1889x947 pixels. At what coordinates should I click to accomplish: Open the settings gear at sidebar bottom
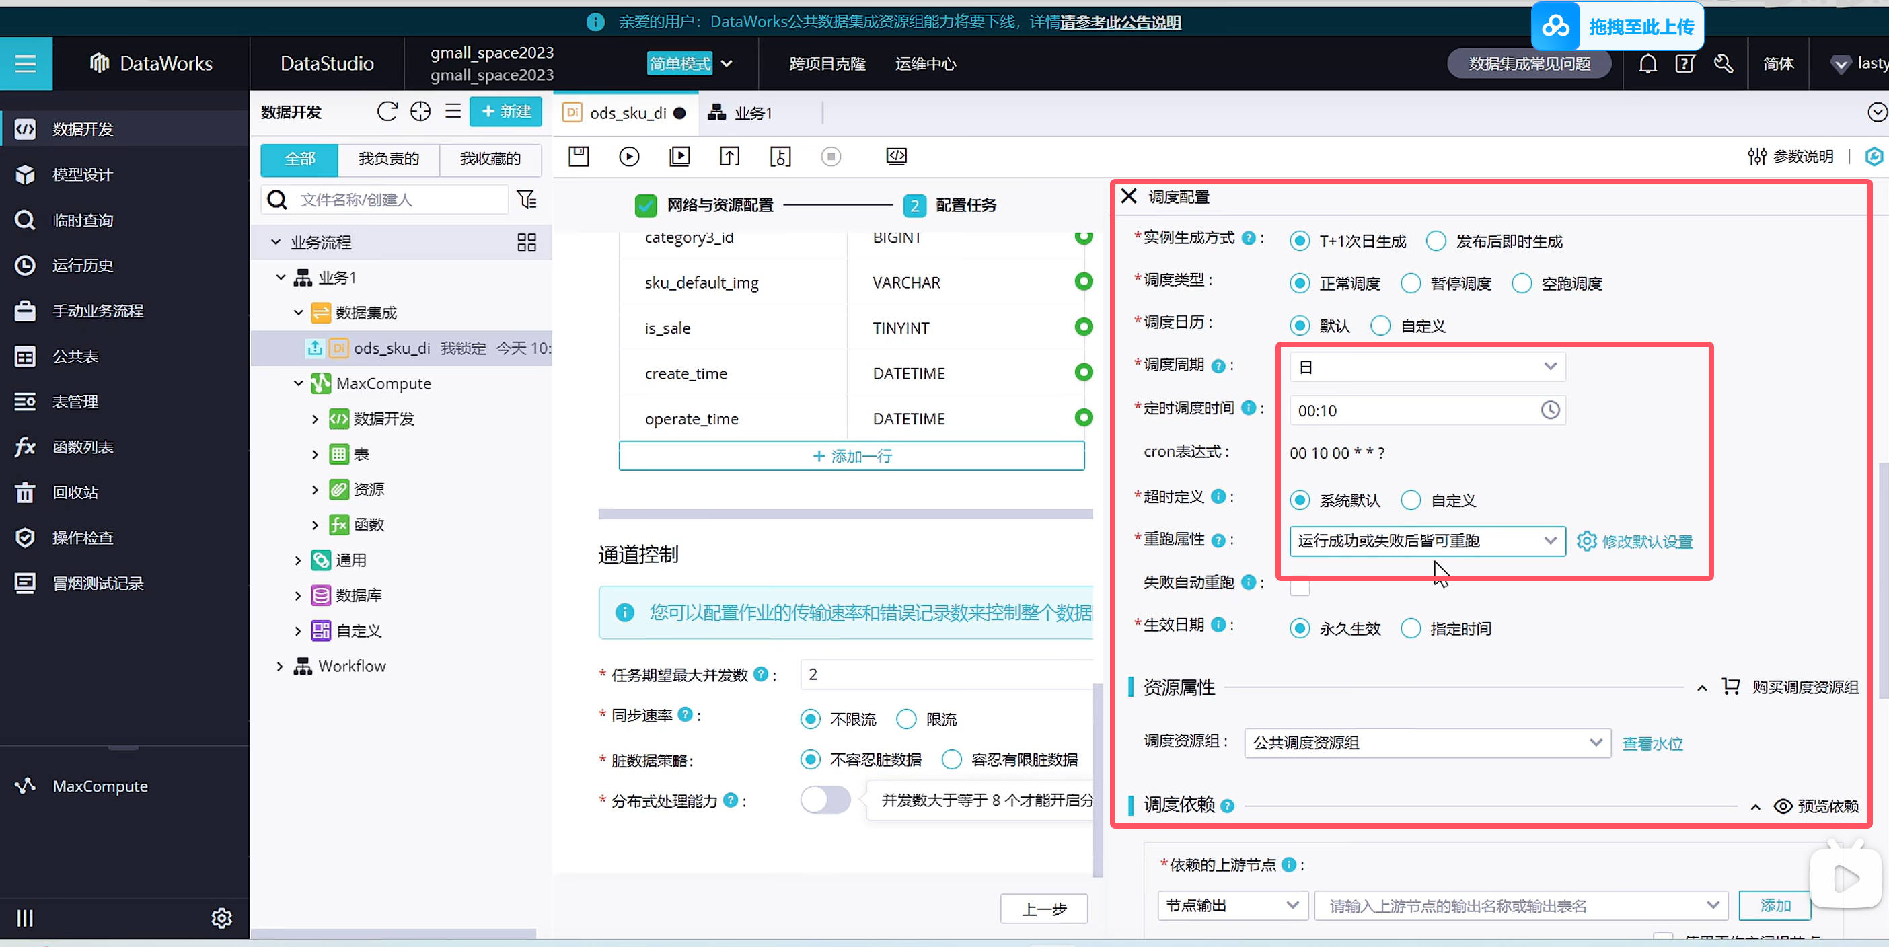coord(221,917)
